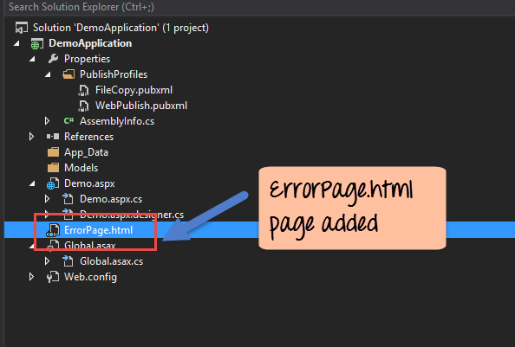Click the Demo.aspx web page icon
515x347 pixels.
[x=53, y=183]
